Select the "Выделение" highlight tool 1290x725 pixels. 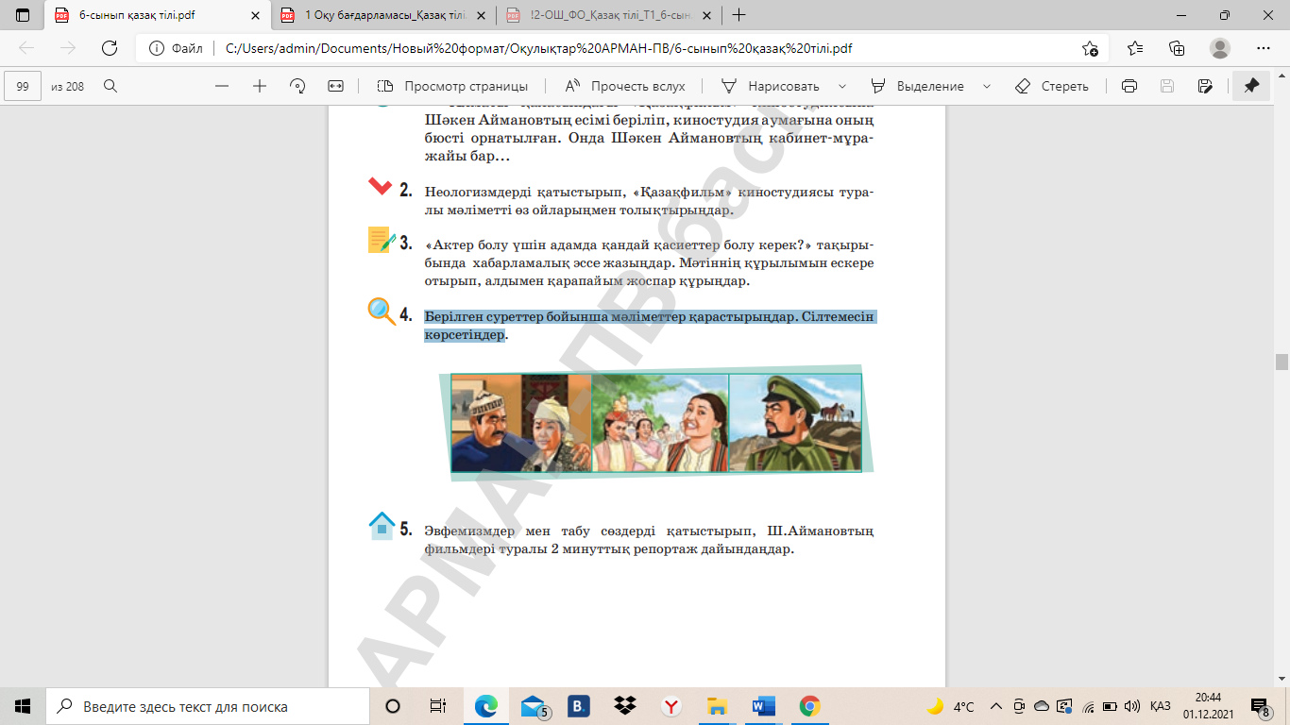[917, 86]
